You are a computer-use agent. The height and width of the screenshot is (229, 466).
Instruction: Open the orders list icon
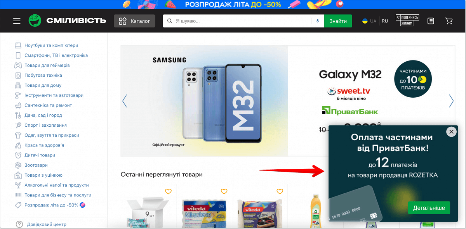click(431, 21)
